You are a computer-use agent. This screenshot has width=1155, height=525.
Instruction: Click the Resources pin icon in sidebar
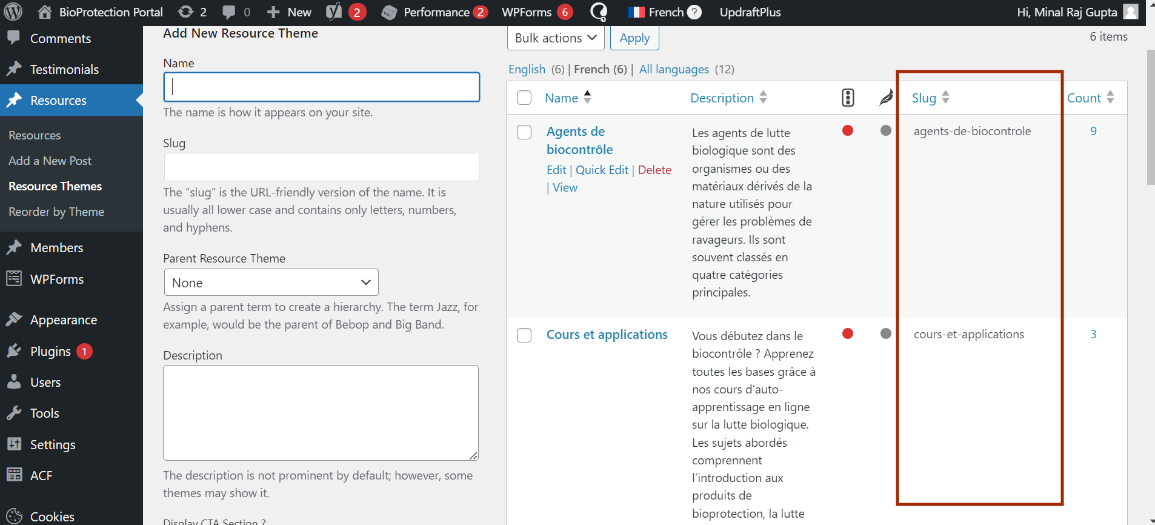tap(13, 100)
